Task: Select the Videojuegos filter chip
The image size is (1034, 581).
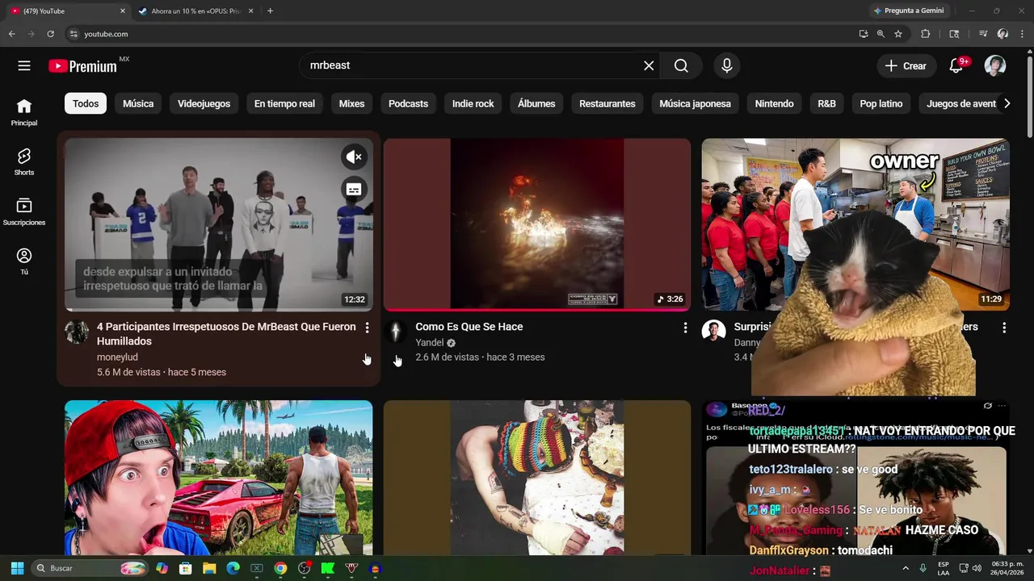Action: tap(204, 103)
